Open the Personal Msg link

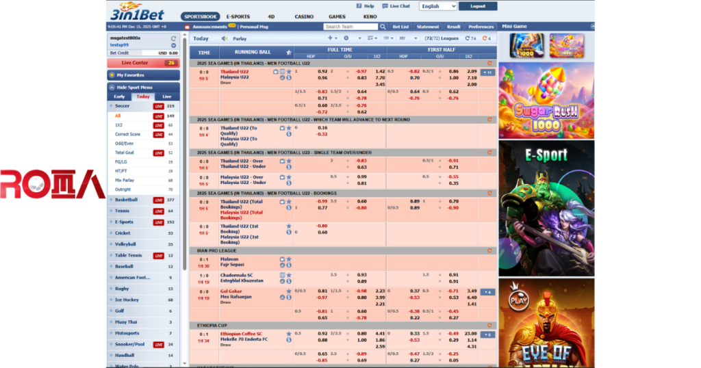[x=254, y=27]
